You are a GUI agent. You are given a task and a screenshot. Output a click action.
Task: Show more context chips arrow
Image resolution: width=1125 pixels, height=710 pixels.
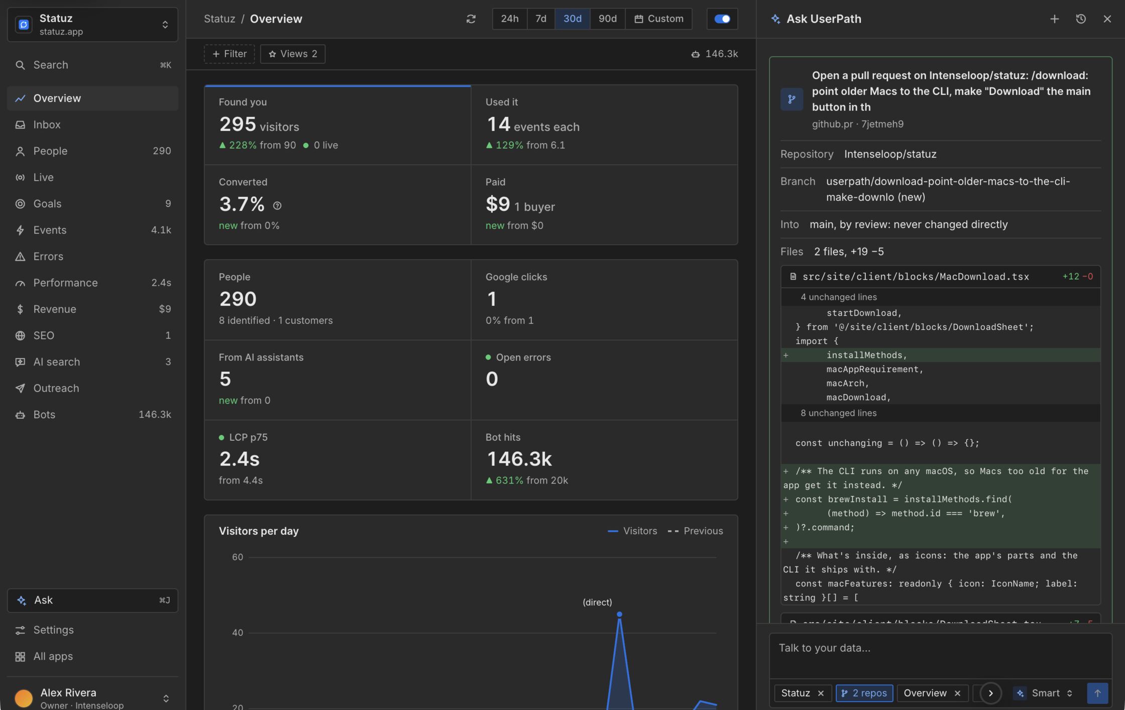(x=990, y=693)
